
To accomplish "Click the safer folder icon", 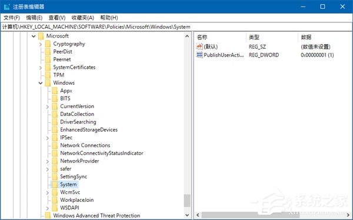I will 55,169.
